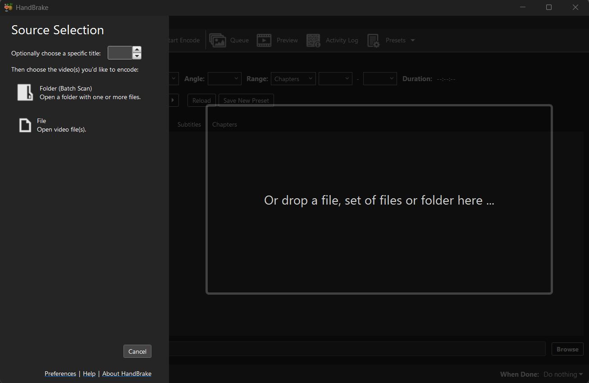This screenshot has width=589, height=383.
Task: Open the chapter range end dropdown
Action: click(x=380, y=78)
